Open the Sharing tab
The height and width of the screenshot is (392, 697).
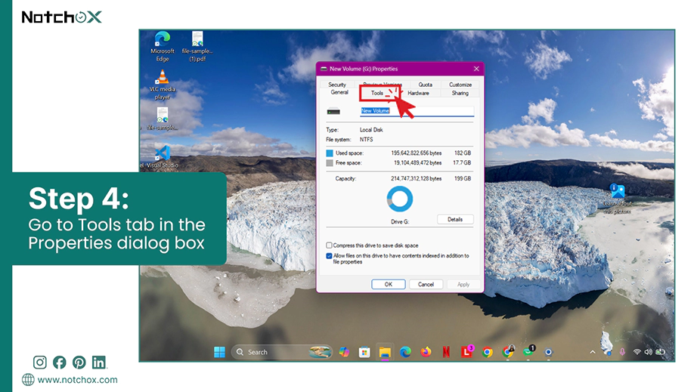pos(460,93)
